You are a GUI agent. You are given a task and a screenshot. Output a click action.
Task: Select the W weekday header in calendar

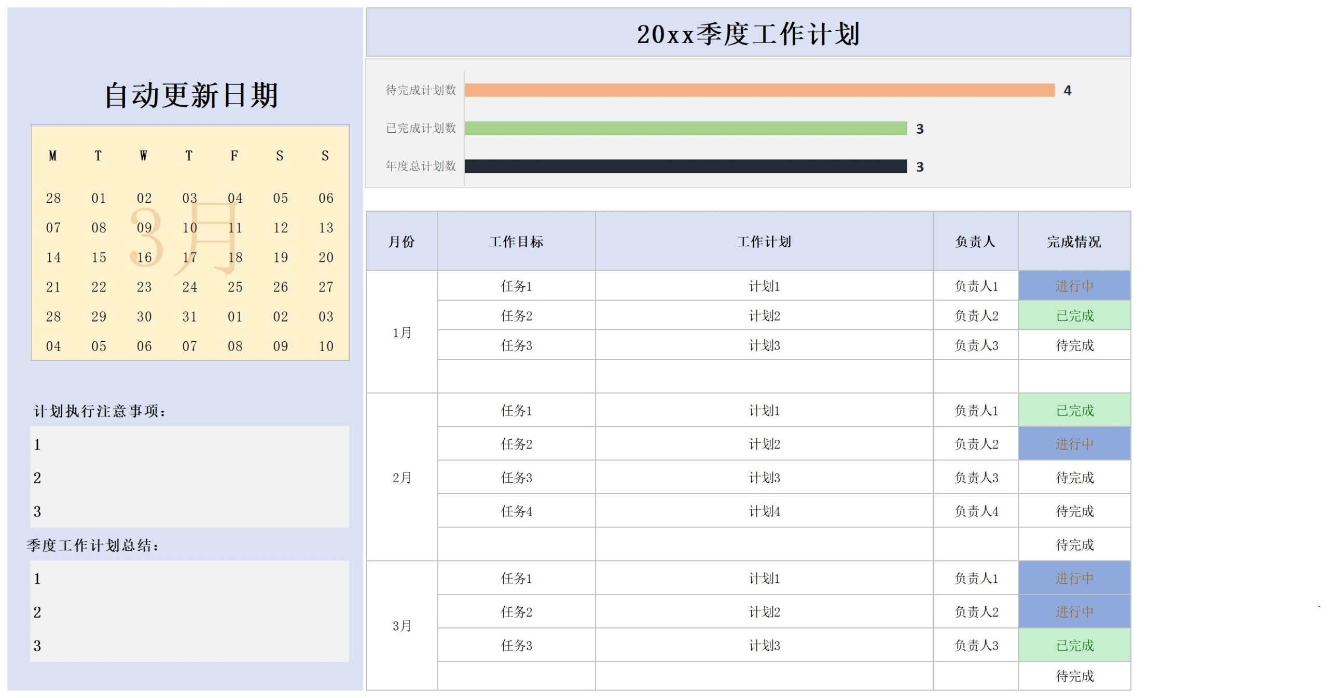tap(144, 156)
